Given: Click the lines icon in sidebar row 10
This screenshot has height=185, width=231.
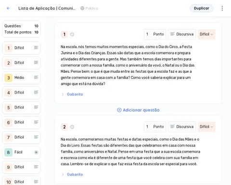Looking at the screenshot, I should (36, 182).
